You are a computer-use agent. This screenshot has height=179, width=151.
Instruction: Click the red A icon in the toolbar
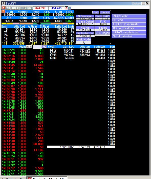point(66,8)
